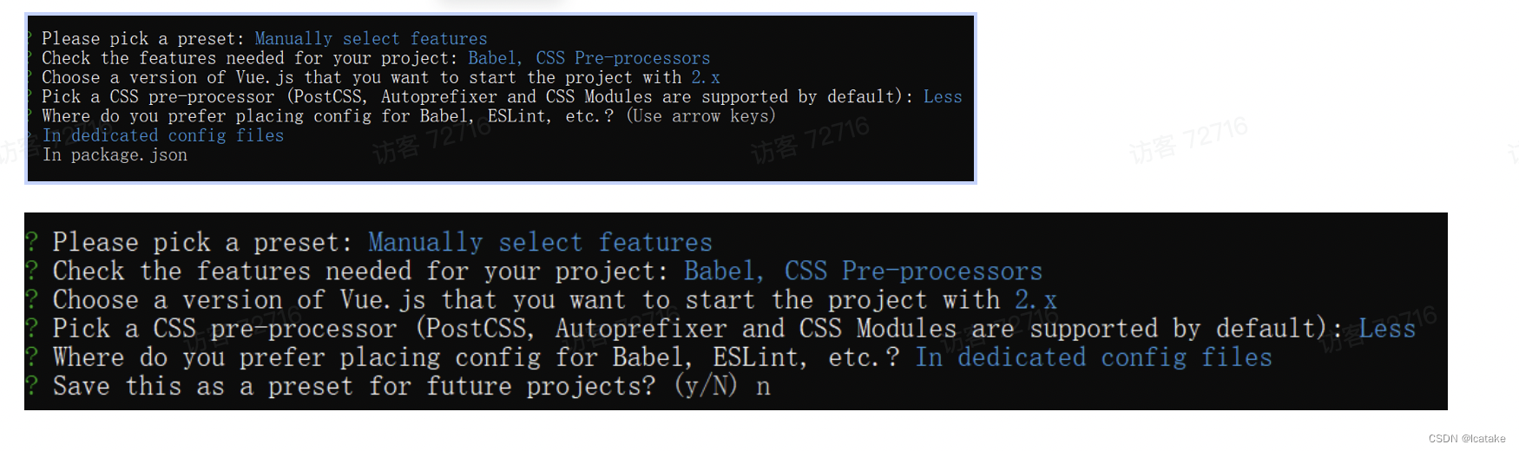Click the 'Less' answer in the smaller terminal
This screenshot has height=451, width=1519.
943,97
